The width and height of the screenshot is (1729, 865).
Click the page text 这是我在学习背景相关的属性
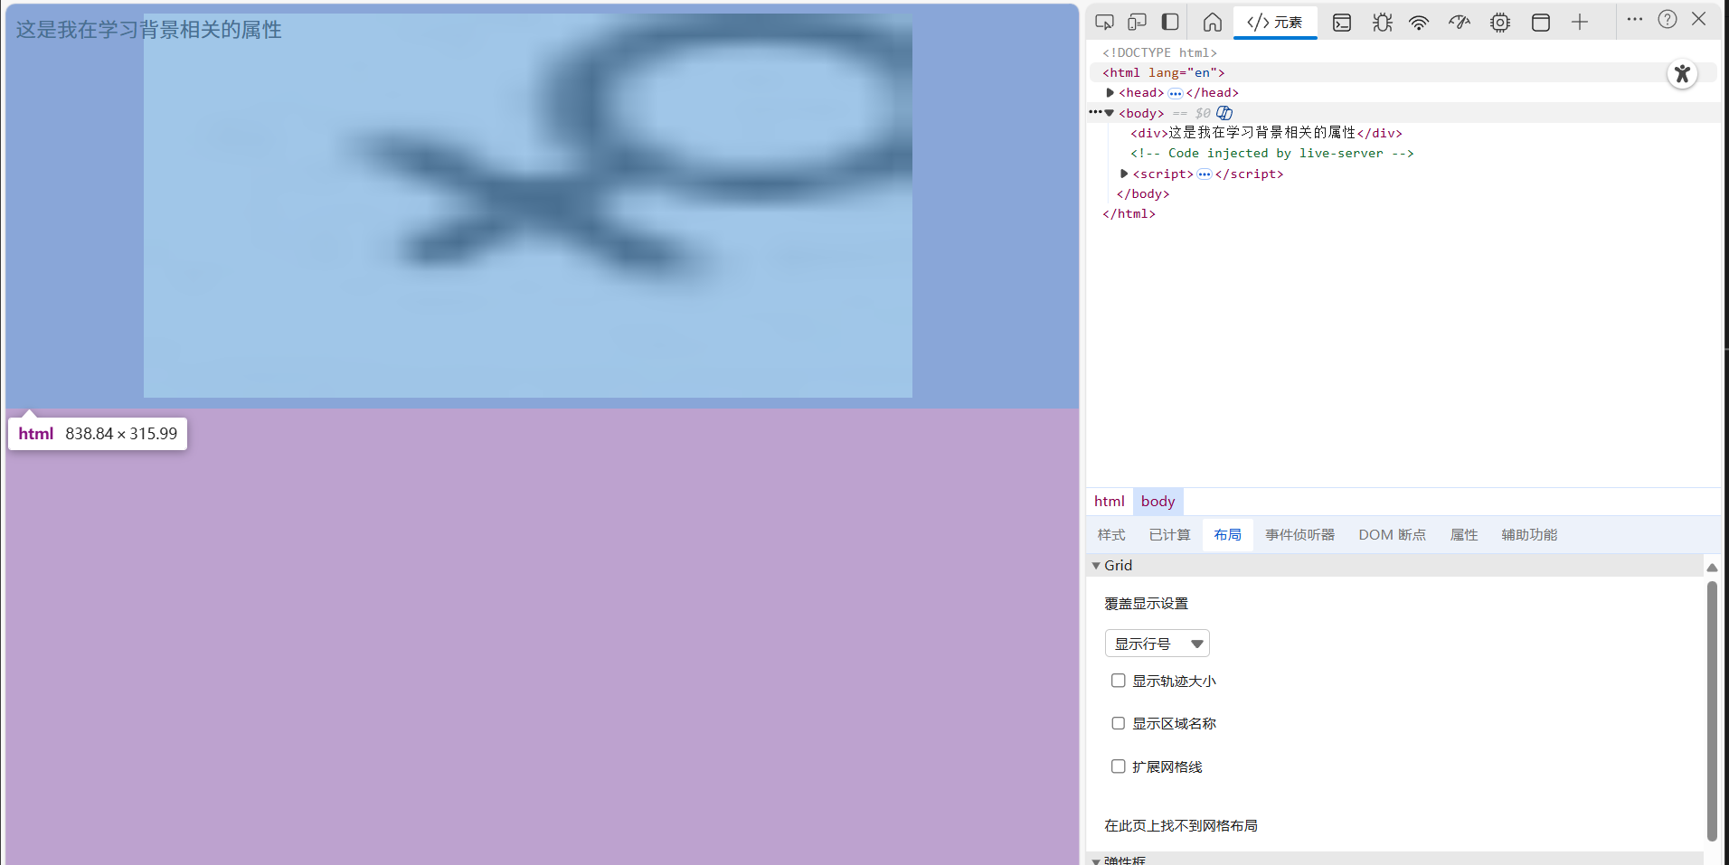(x=148, y=30)
